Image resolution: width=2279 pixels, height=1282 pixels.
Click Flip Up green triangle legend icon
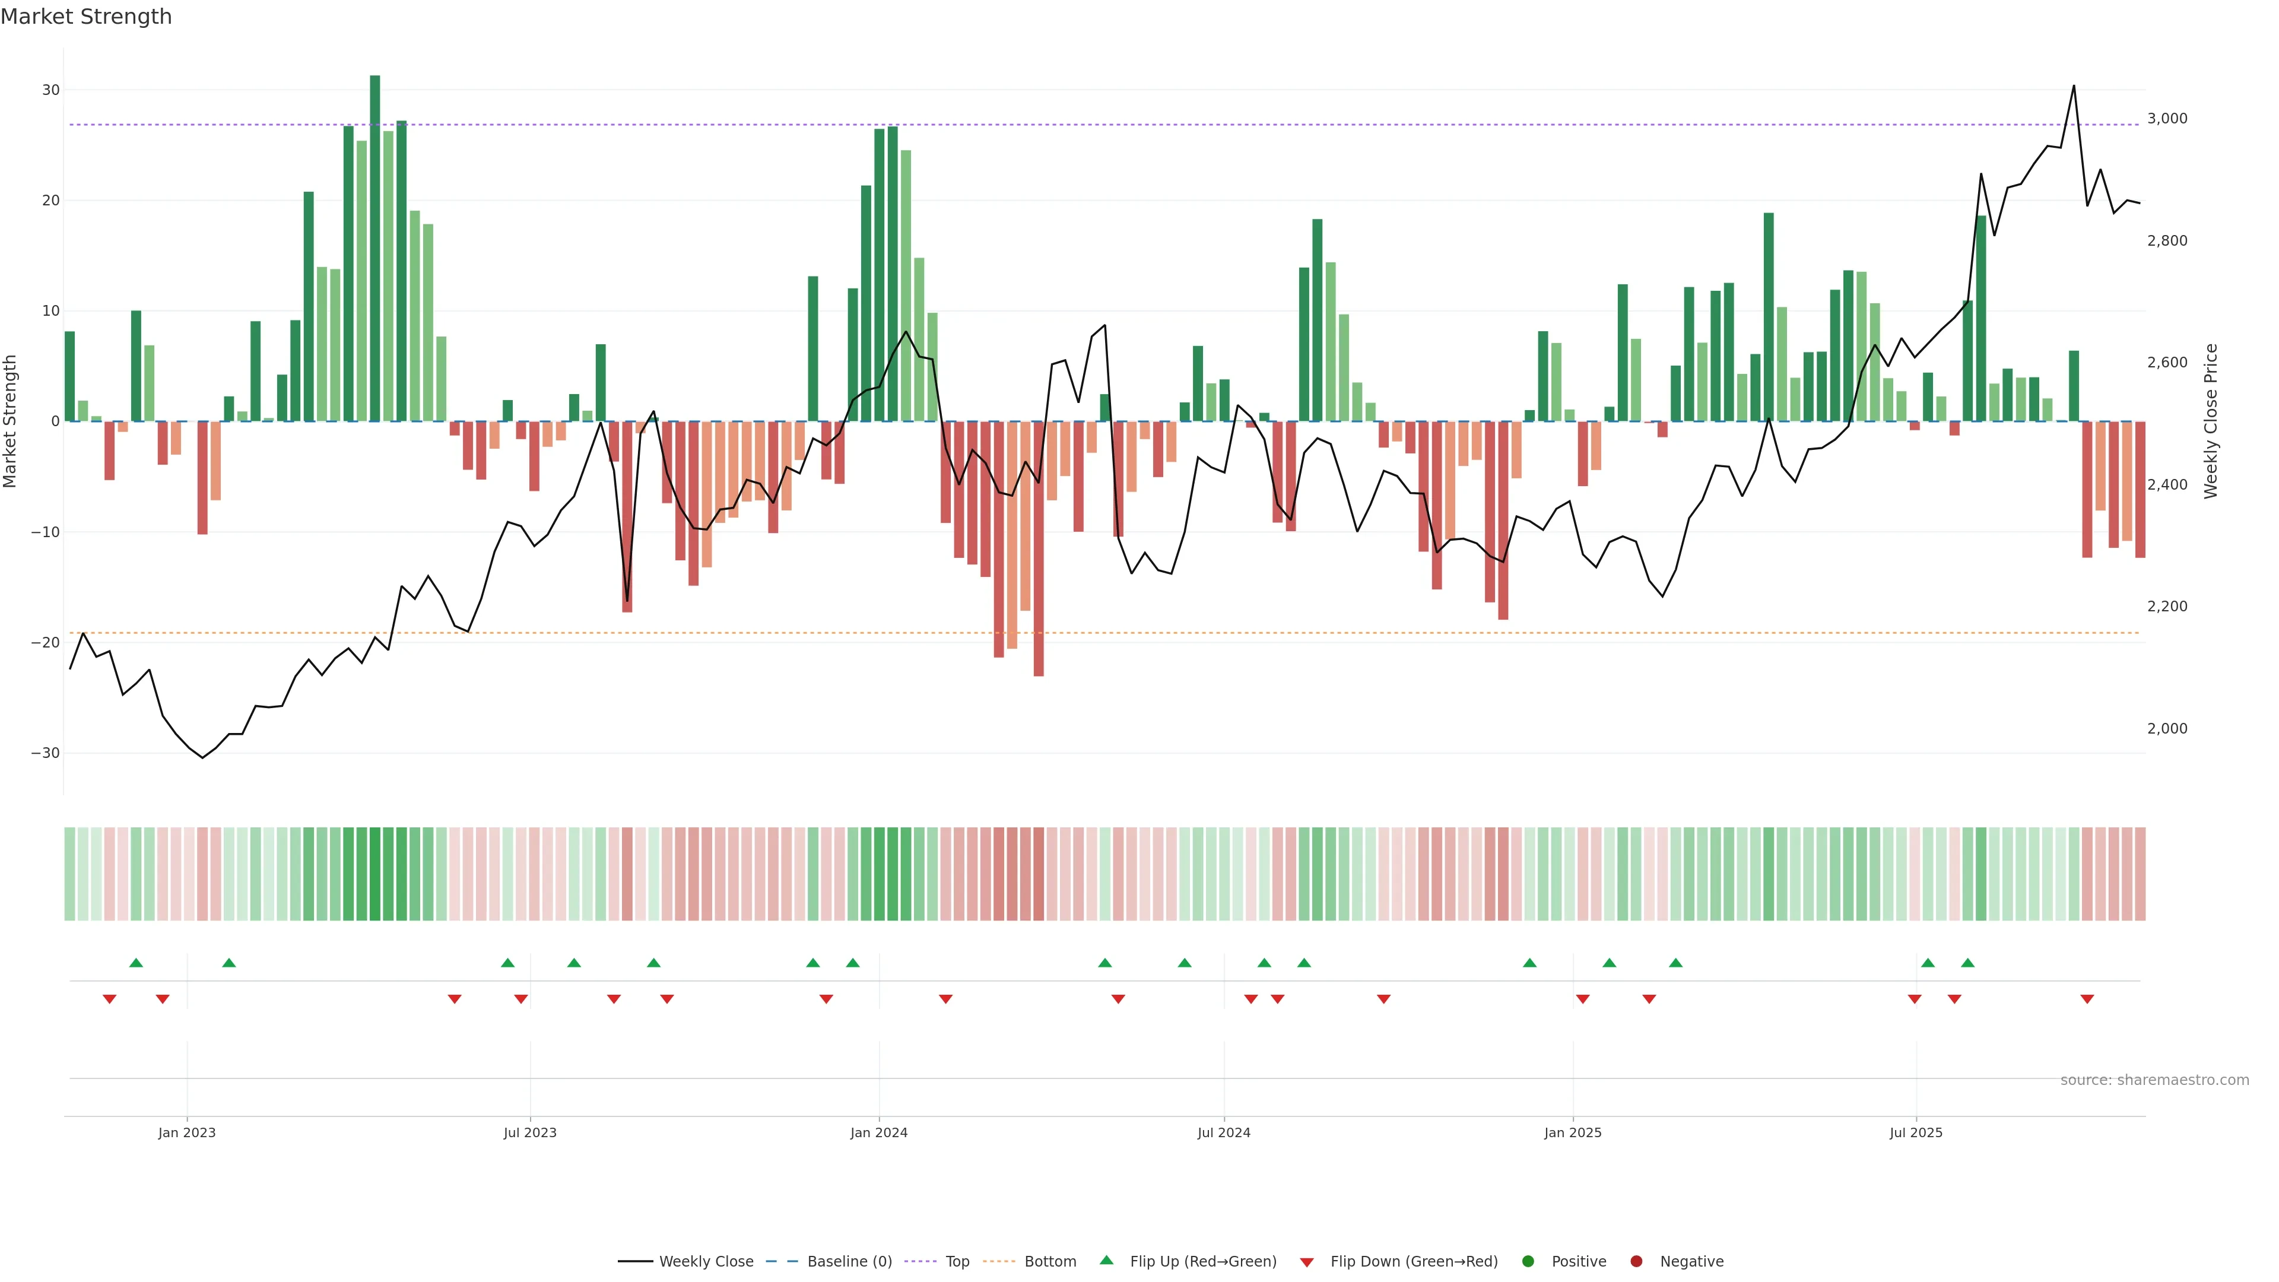[x=1106, y=1261]
